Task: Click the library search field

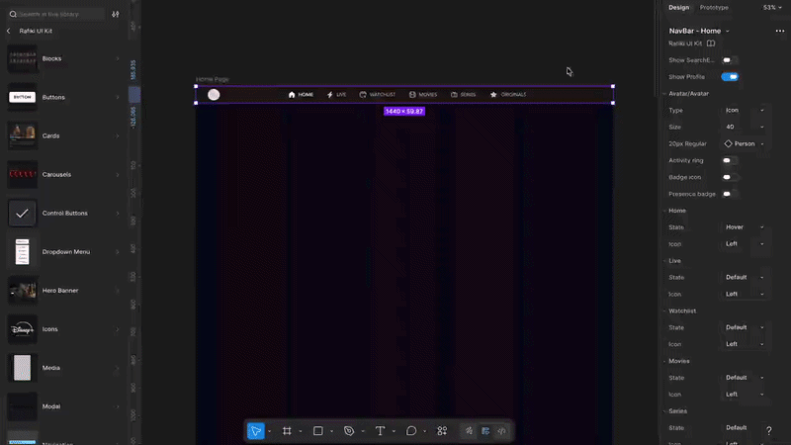Action: pyautogui.click(x=55, y=14)
